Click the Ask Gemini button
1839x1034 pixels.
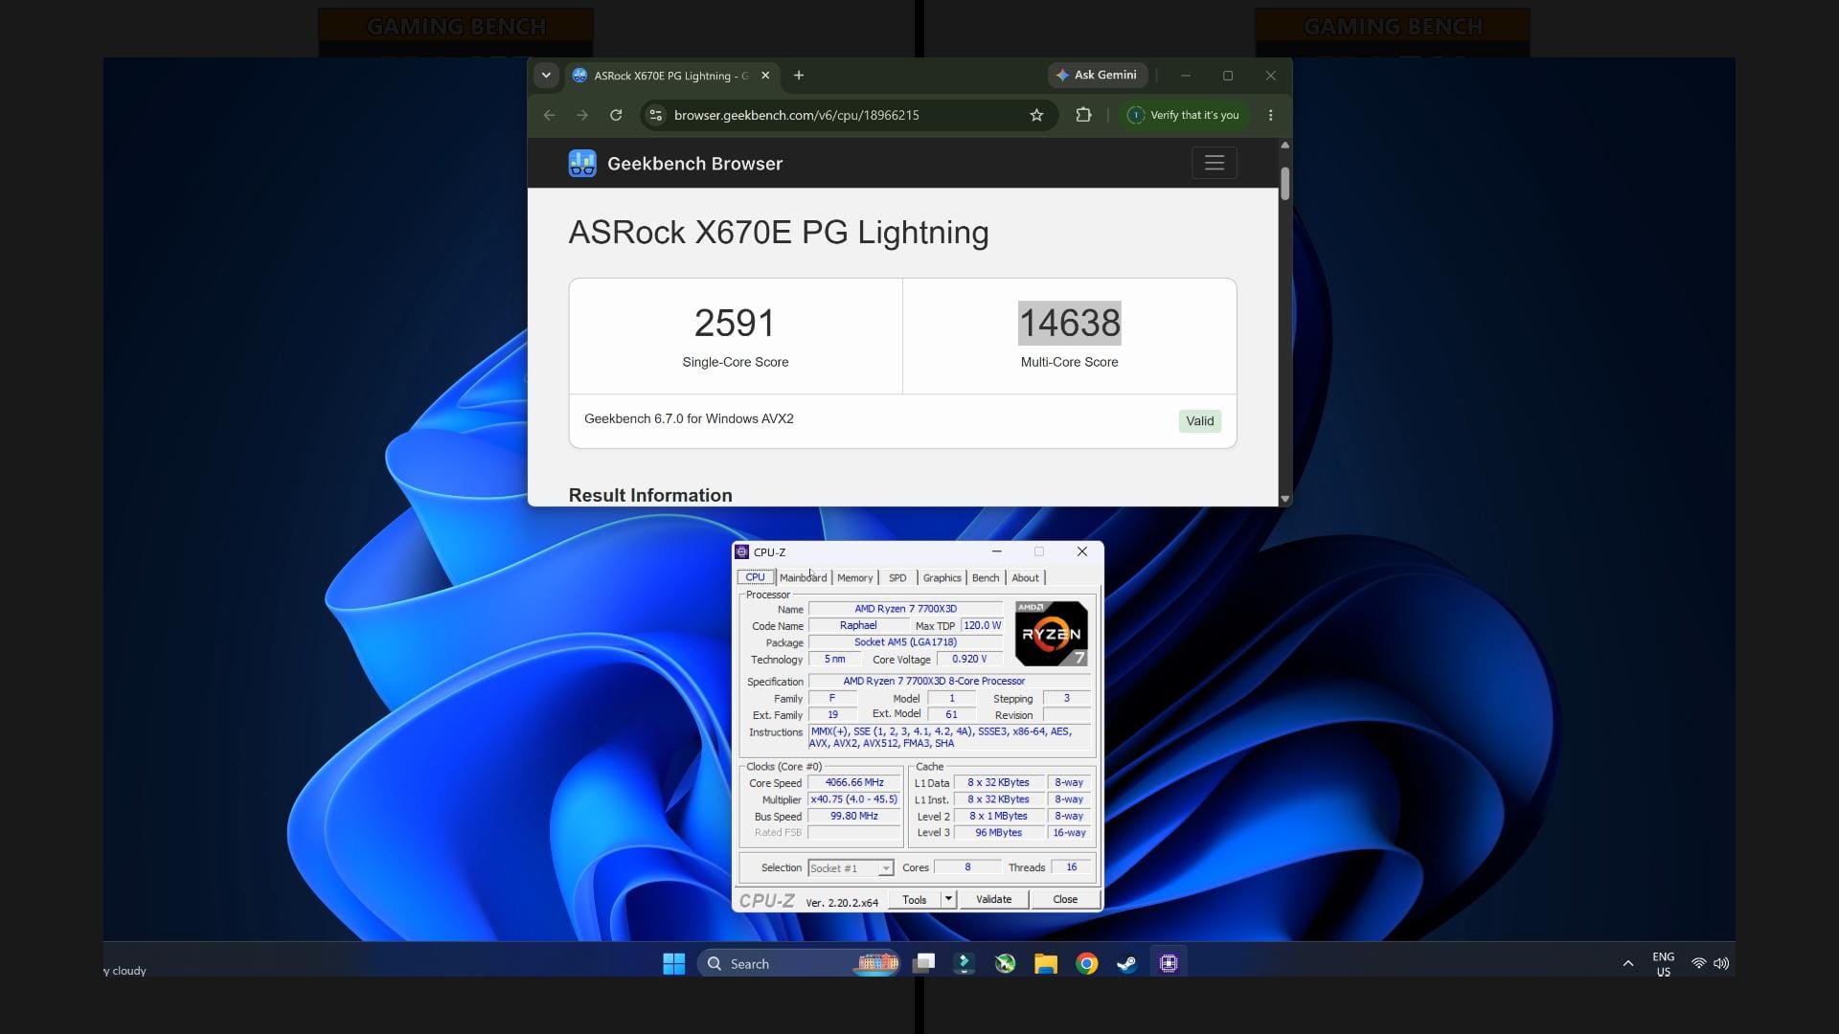(1098, 75)
